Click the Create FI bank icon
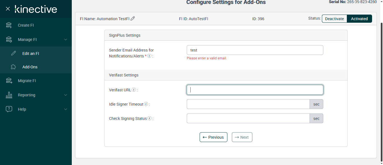Image resolution: width=383 pixels, height=165 pixels. 9,25
